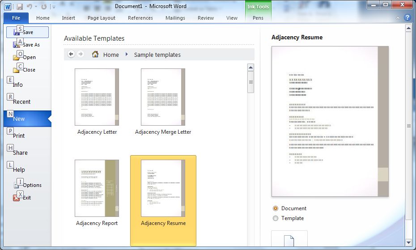416x250 pixels.
Task: Open the Pens tab under Ink Tools
Action: point(258,18)
